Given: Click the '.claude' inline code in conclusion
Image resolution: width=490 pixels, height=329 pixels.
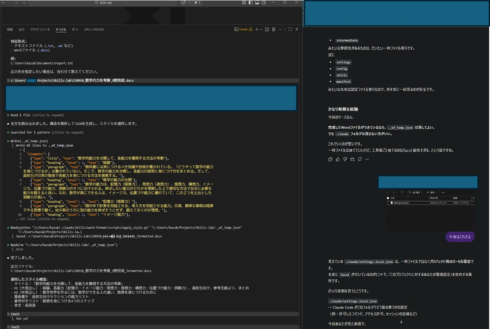Looking at the screenshot, I should click(342, 134).
